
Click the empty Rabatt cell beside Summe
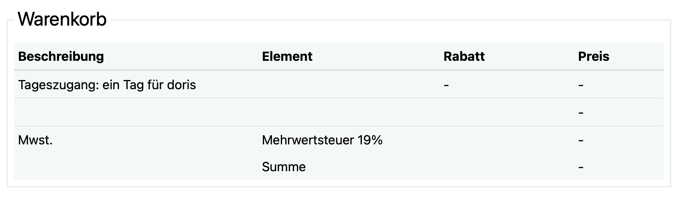click(507, 167)
